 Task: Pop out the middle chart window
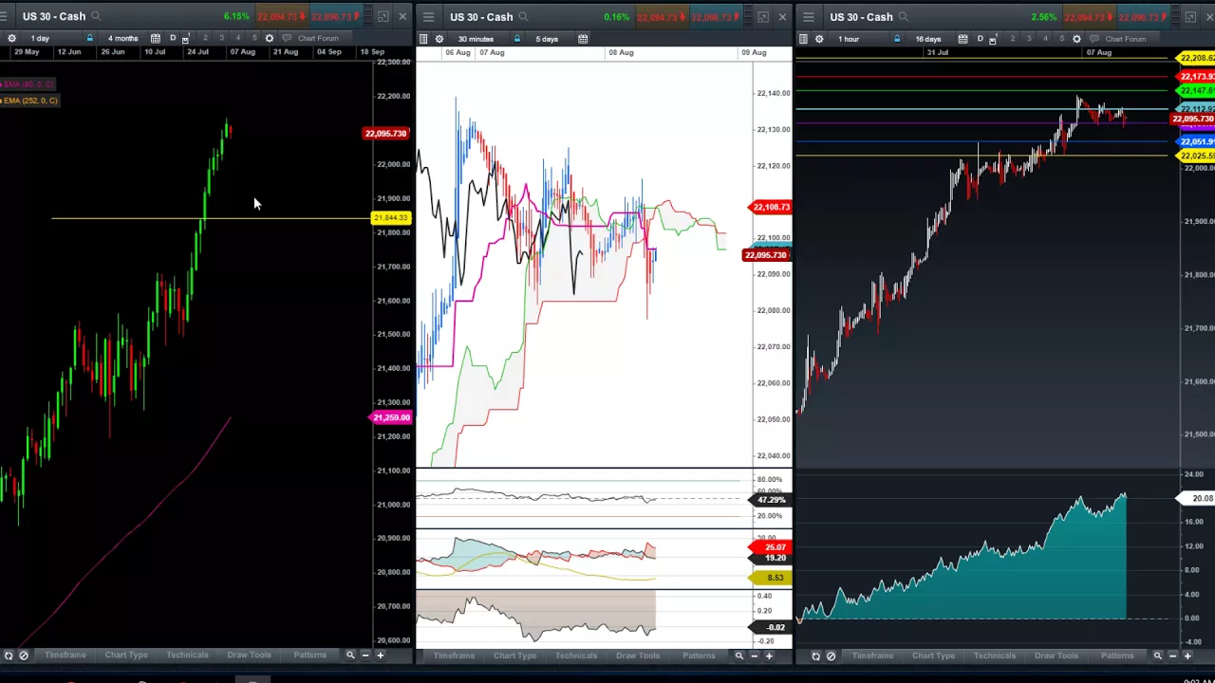(x=762, y=17)
